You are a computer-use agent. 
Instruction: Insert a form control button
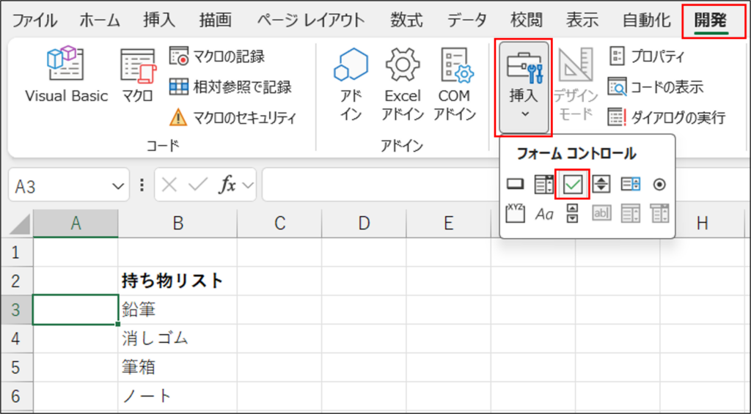pyautogui.click(x=516, y=184)
